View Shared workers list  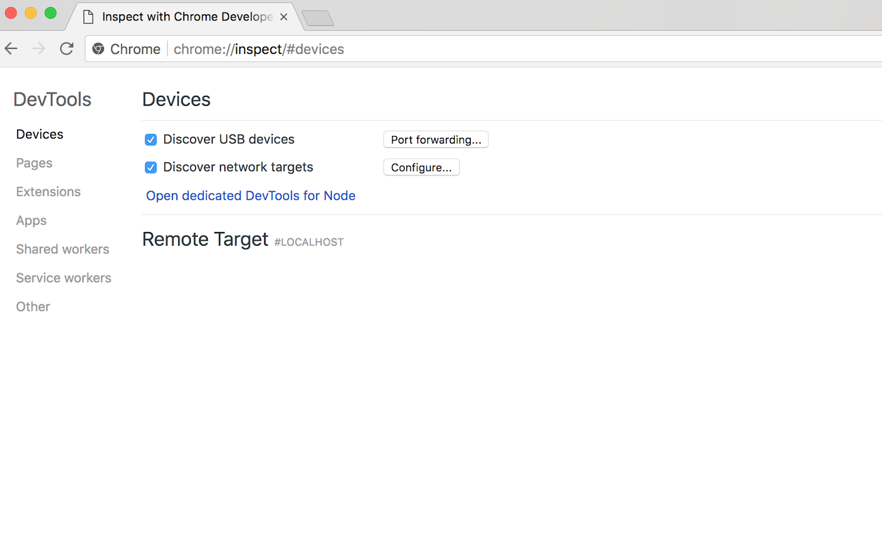(x=63, y=249)
